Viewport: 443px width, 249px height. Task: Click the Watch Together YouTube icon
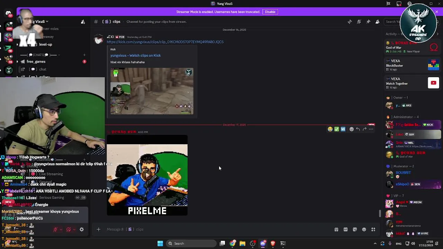[x=433, y=83]
